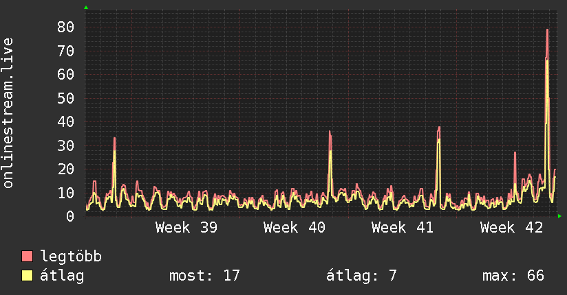Click the Week 40 axis label
Screen dimensions: 567x295
point(295,228)
